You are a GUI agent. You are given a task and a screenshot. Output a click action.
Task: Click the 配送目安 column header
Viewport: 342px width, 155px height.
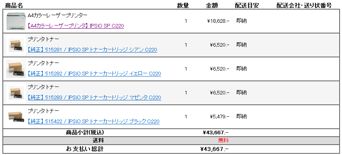247,6
